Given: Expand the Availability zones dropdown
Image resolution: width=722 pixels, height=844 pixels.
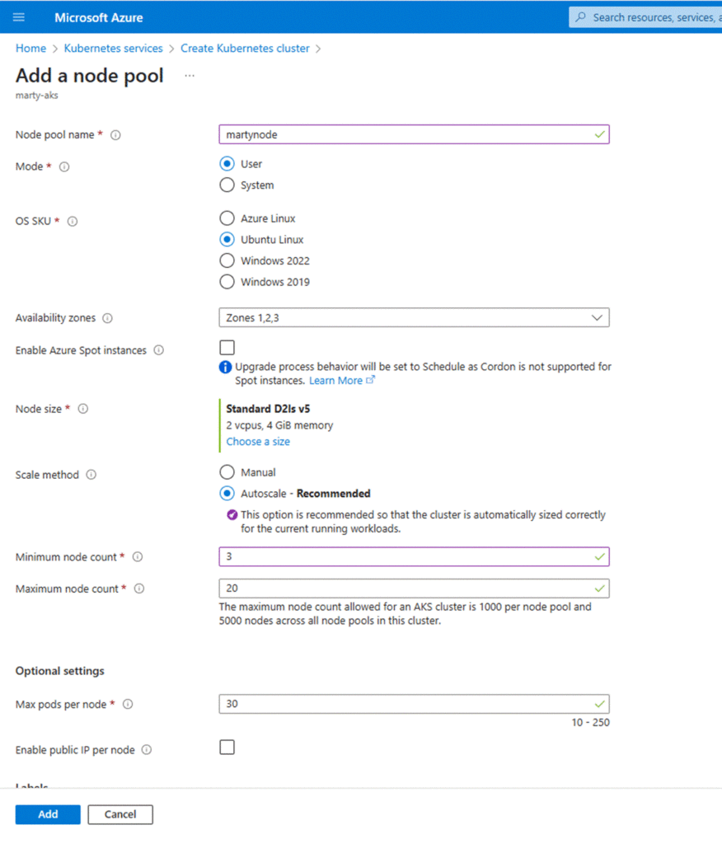Looking at the screenshot, I should [x=414, y=318].
